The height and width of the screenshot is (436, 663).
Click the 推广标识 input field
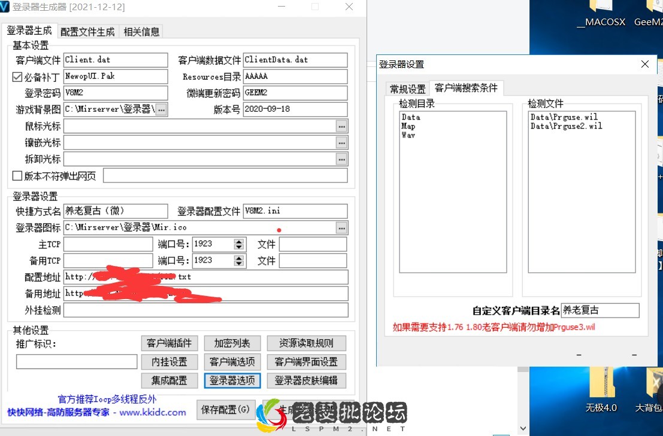coord(77,362)
